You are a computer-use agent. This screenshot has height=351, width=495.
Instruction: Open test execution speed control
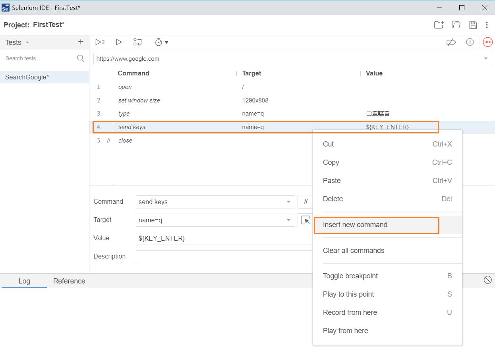pyautogui.click(x=161, y=42)
